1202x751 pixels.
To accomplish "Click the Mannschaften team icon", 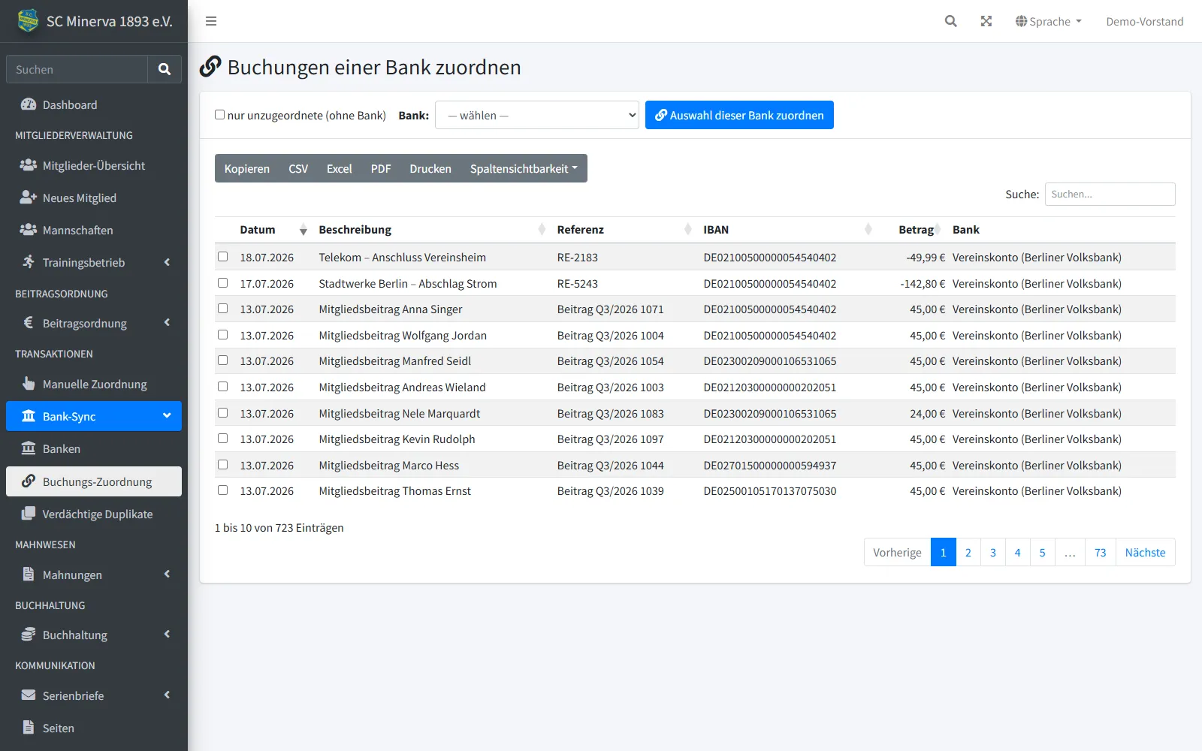I will coord(29,230).
